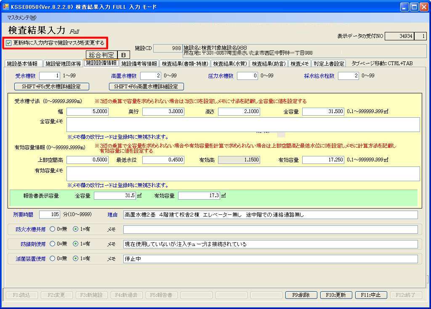Click F9:削除 button
The height and width of the screenshot is (309, 431).
click(x=301, y=295)
